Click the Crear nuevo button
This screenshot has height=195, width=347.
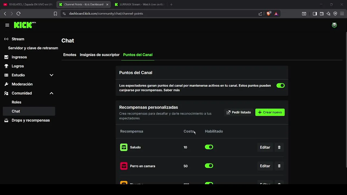[270, 112]
